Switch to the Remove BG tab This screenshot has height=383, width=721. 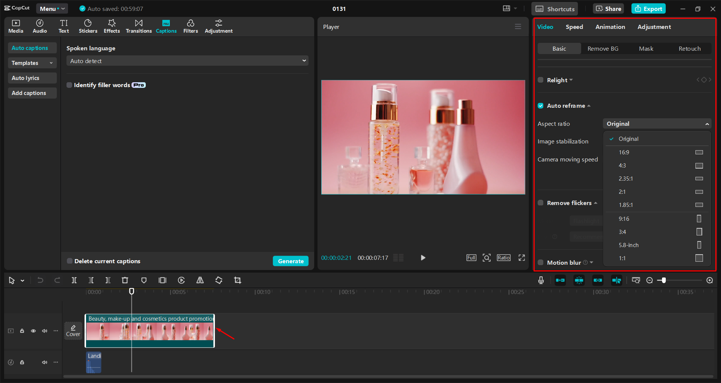tap(603, 49)
